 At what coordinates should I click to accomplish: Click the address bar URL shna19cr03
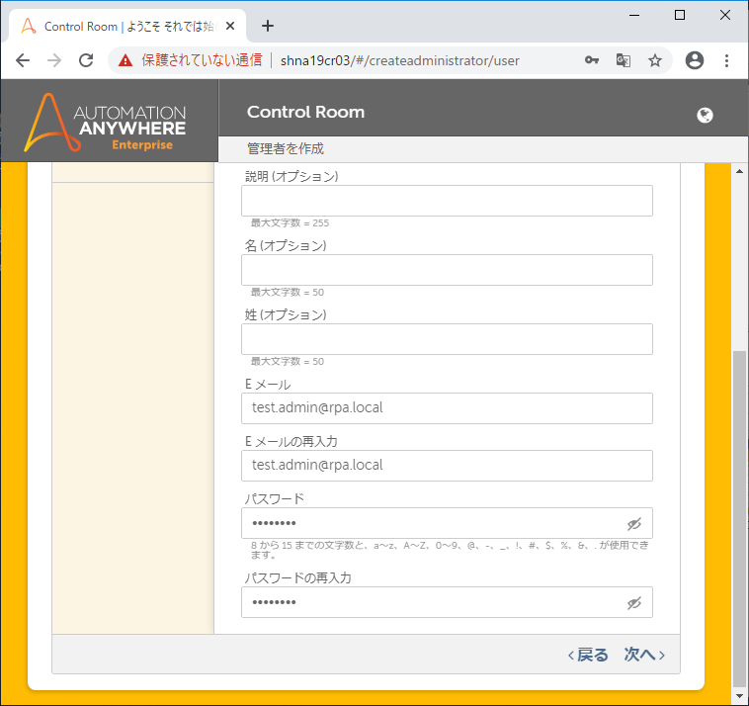[x=400, y=60]
